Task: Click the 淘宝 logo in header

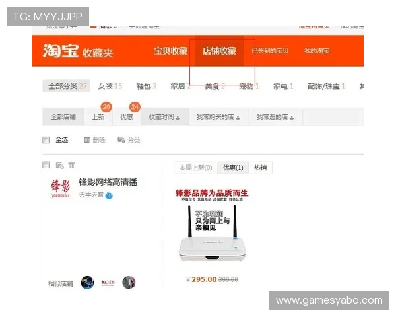Action: pyautogui.click(x=61, y=51)
